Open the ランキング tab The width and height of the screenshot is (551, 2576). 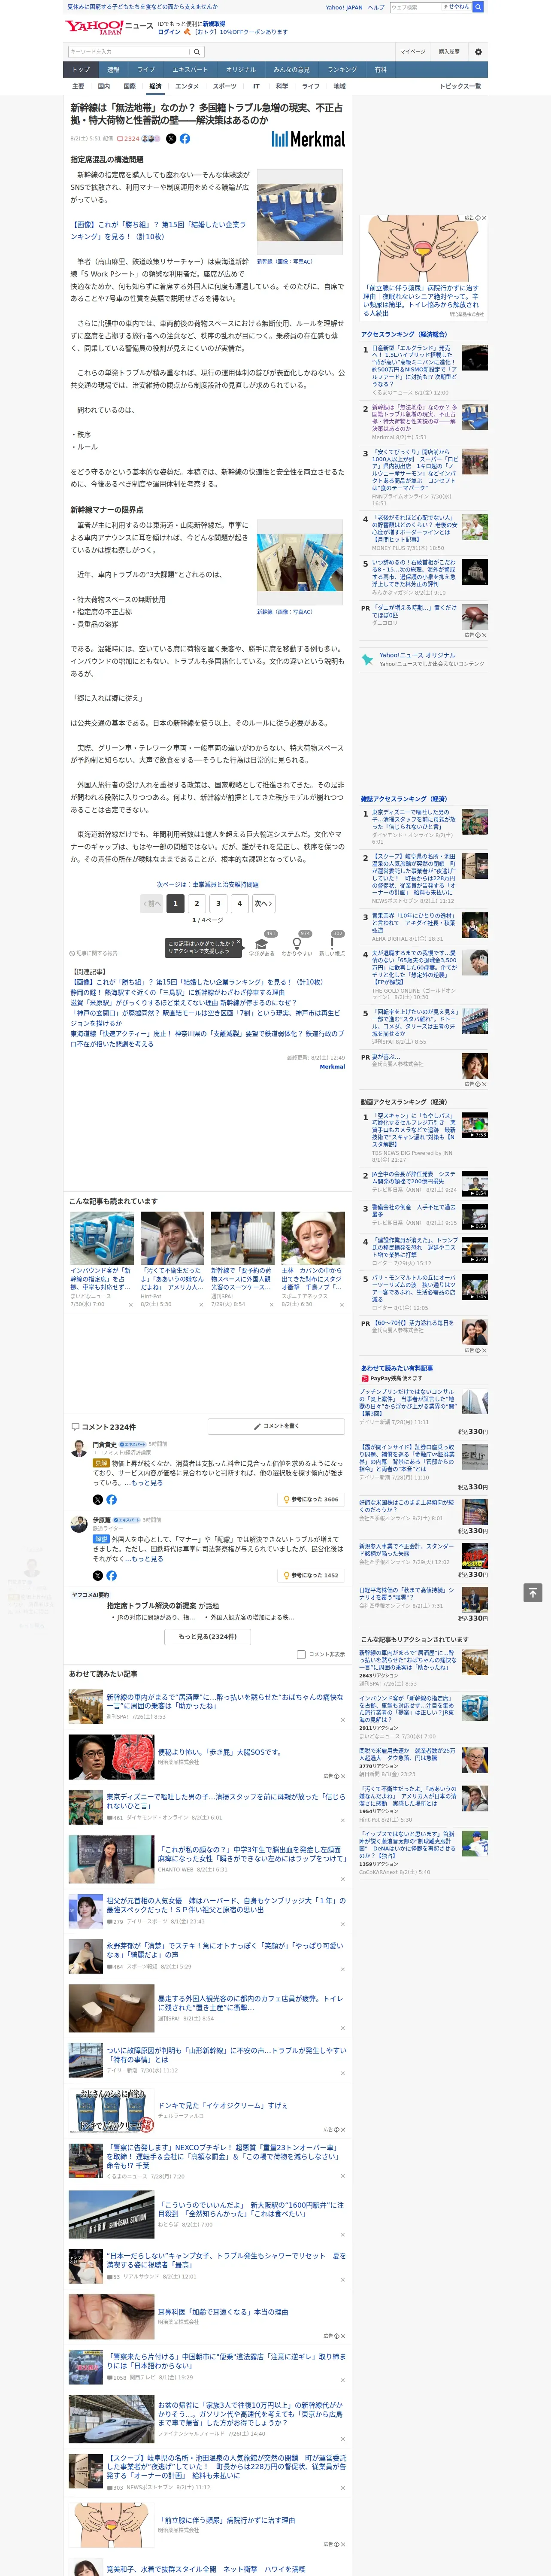click(x=342, y=69)
